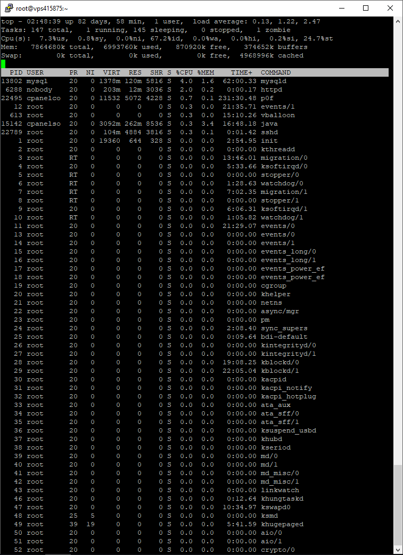Click the COMMAND column header
This screenshot has width=403, height=555.
click(x=276, y=72)
